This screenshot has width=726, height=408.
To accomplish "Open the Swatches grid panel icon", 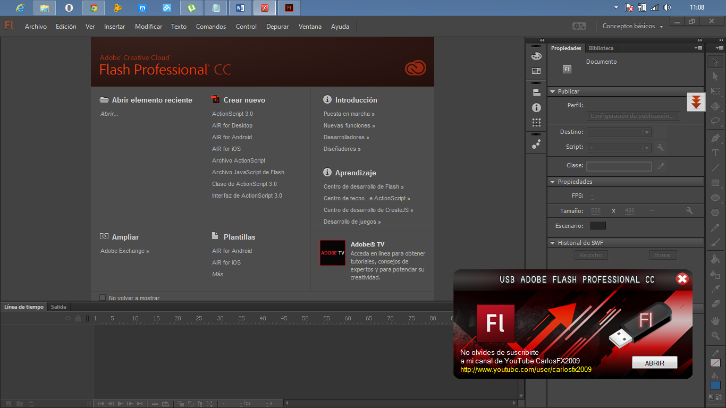I will tap(536, 71).
